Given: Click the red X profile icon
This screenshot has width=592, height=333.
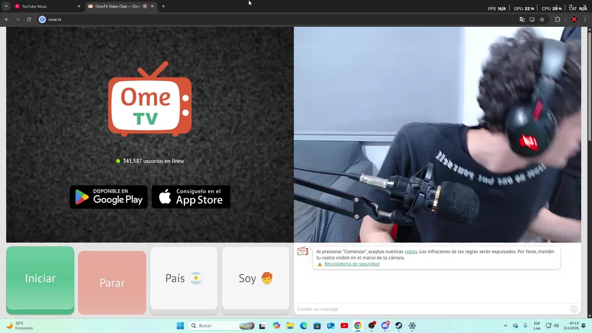Looking at the screenshot, I should coord(574,19).
